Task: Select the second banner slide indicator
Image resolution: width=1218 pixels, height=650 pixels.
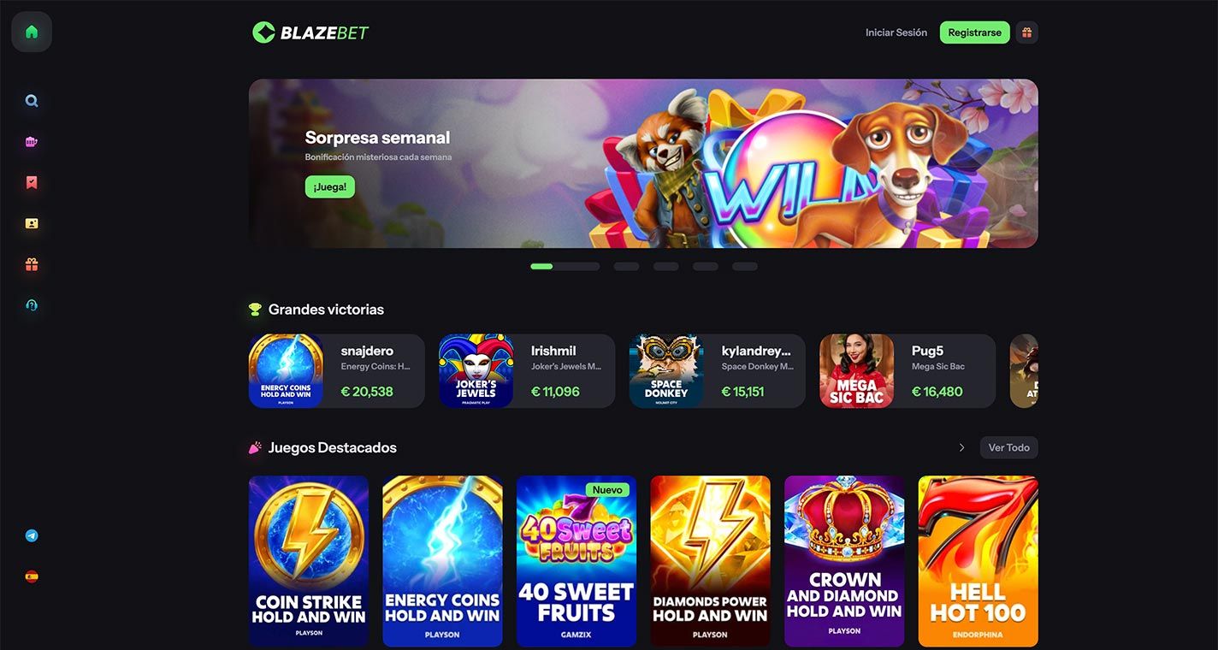Action: click(x=626, y=267)
